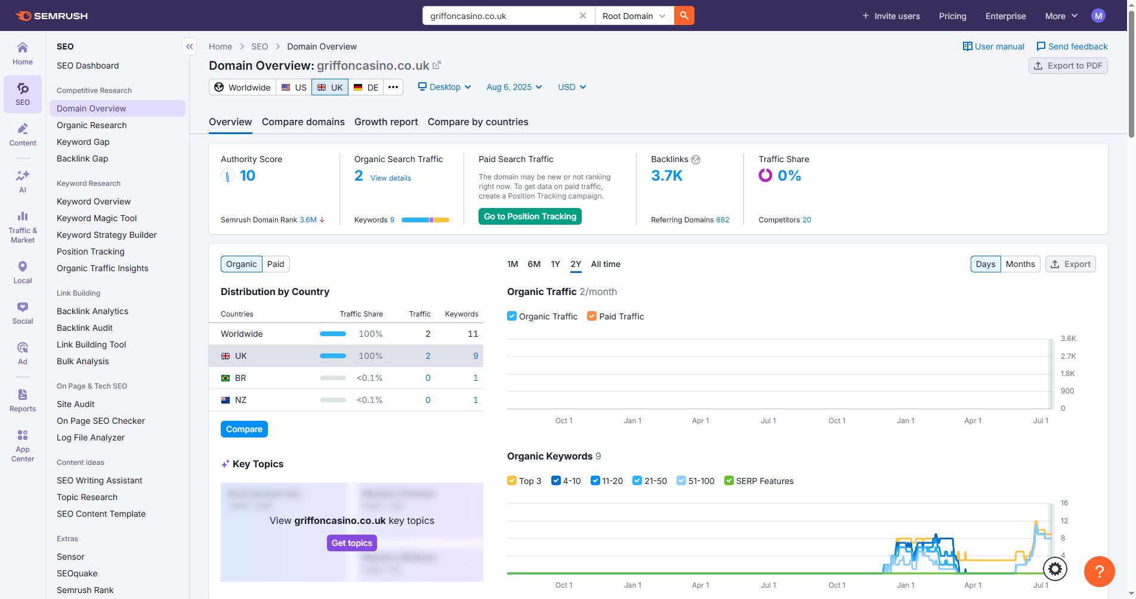Open App Center in left rail
Image resolution: width=1136 pixels, height=599 pixels.
tap(23, 446)
